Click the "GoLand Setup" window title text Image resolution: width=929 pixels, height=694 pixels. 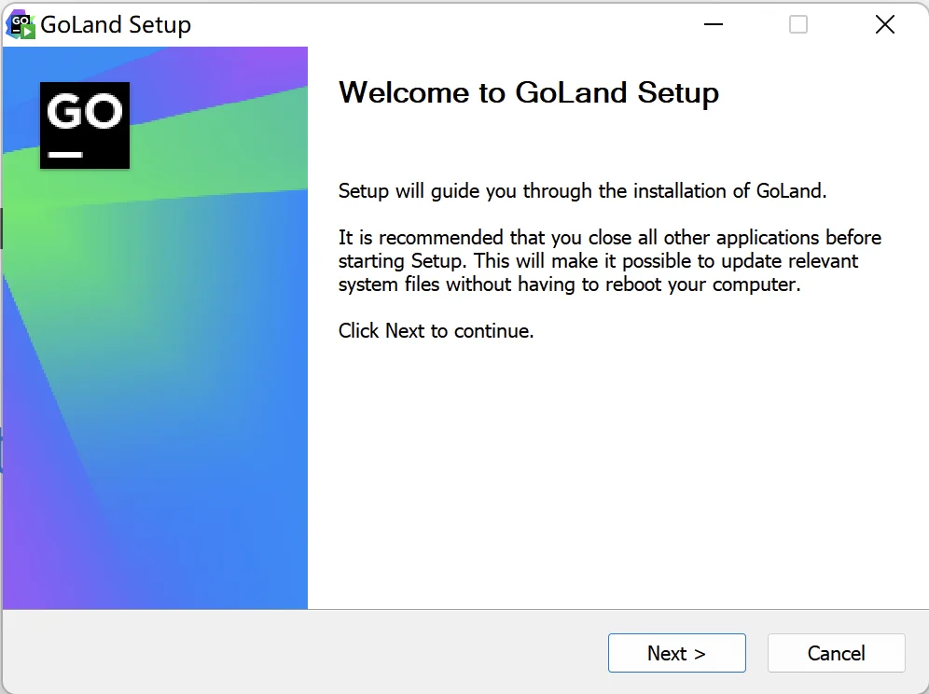(116, 25)
